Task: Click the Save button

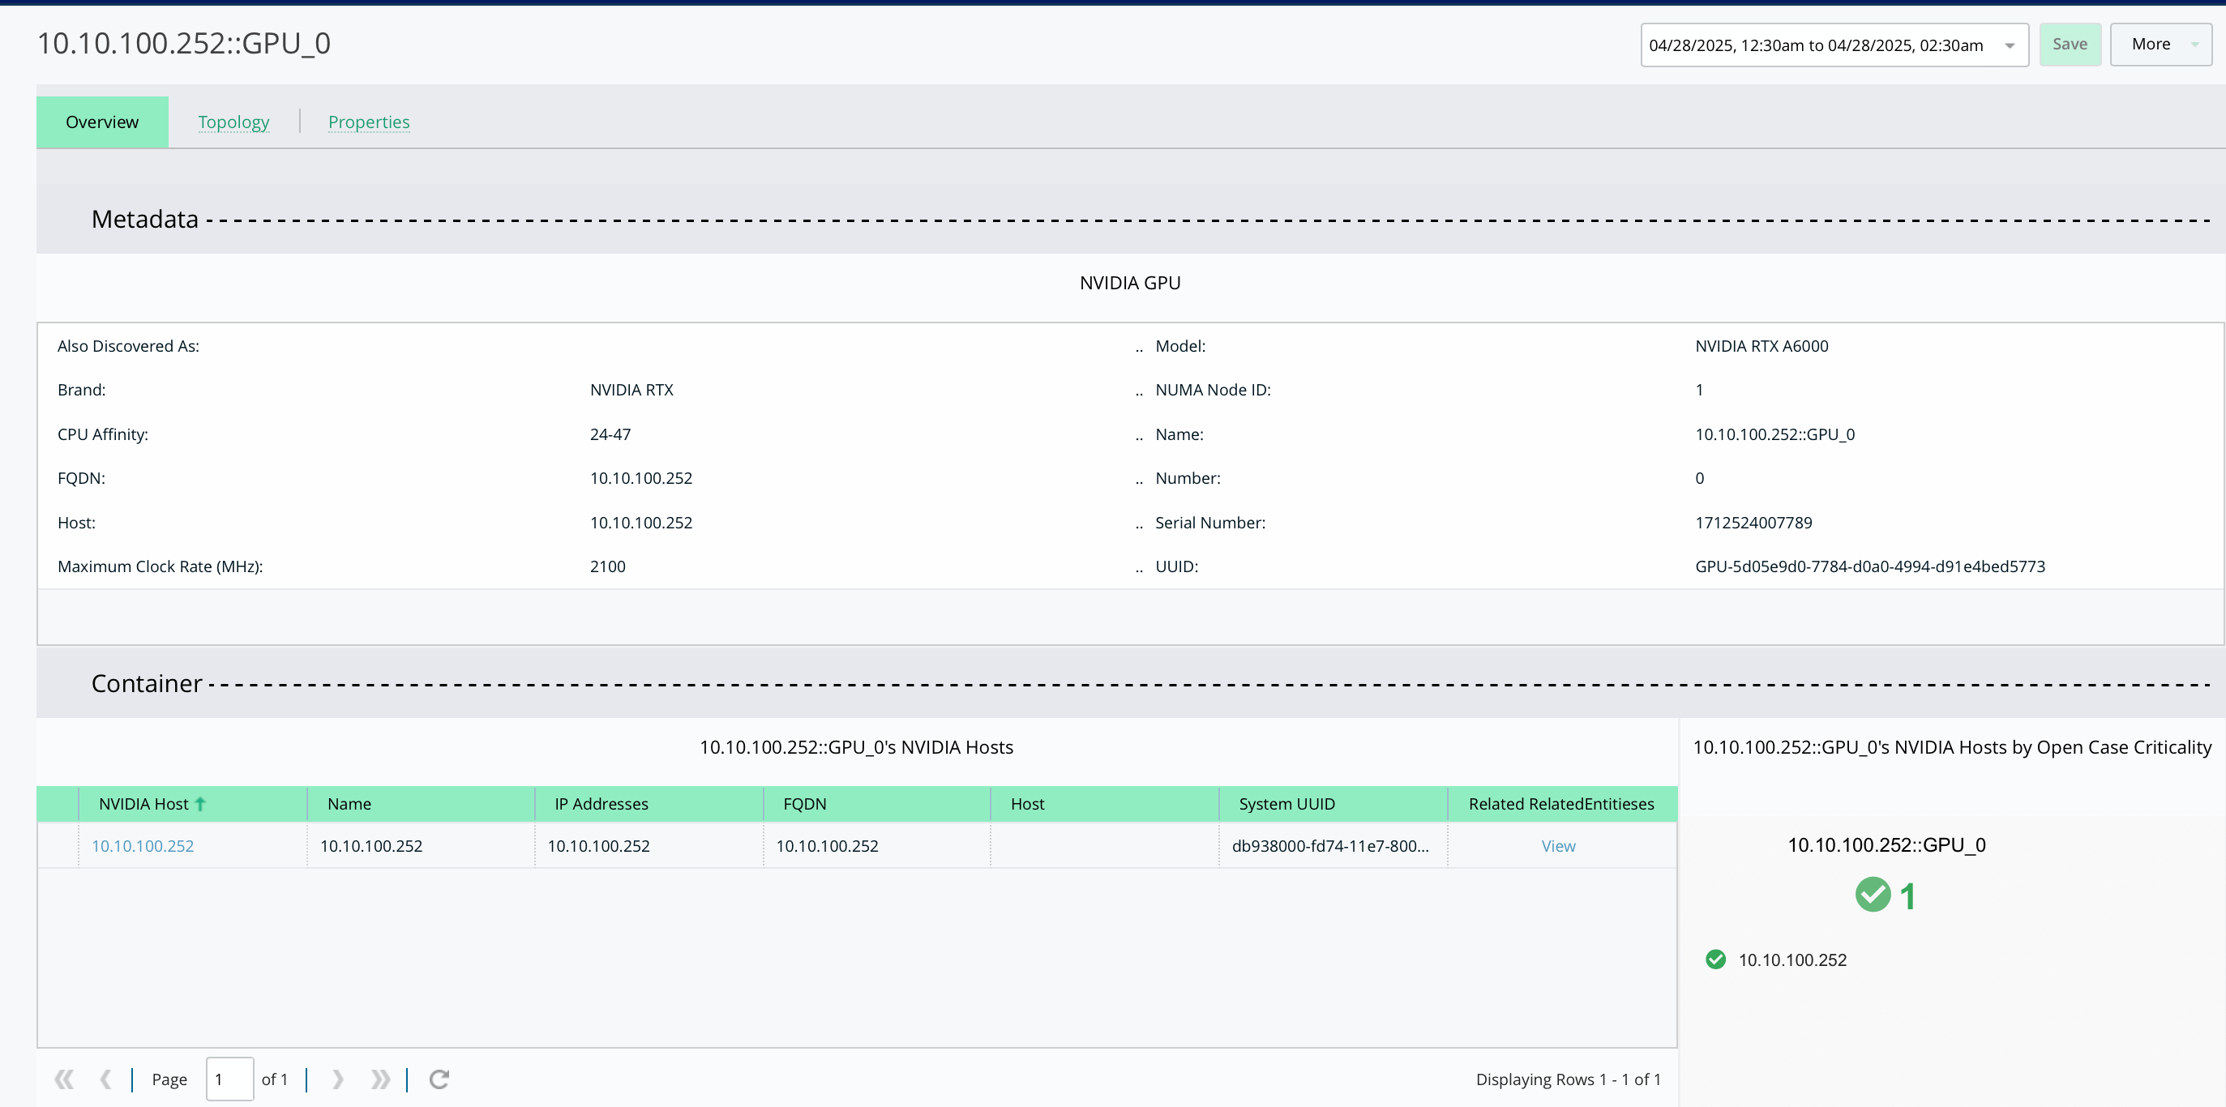Action: click(2070, 44)
